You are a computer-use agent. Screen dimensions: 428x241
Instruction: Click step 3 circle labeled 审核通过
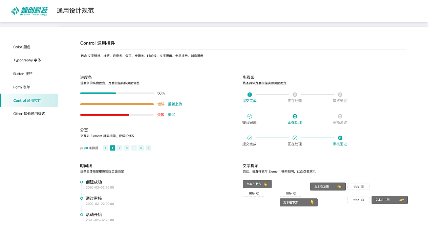pos(339,138)
